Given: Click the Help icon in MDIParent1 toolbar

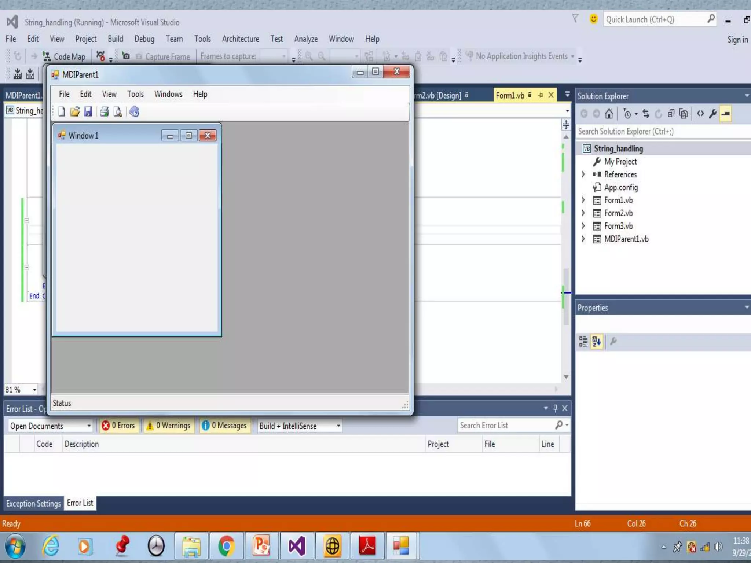Looking at the screenshot, I should [x=134, y=112].
